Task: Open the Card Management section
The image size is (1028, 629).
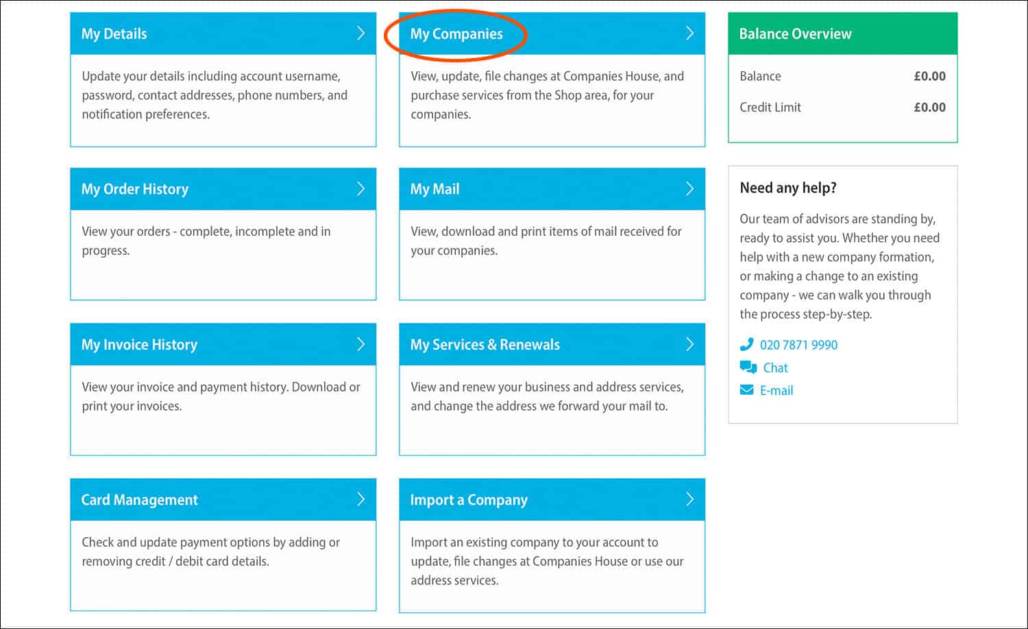Action: (139, 500)
